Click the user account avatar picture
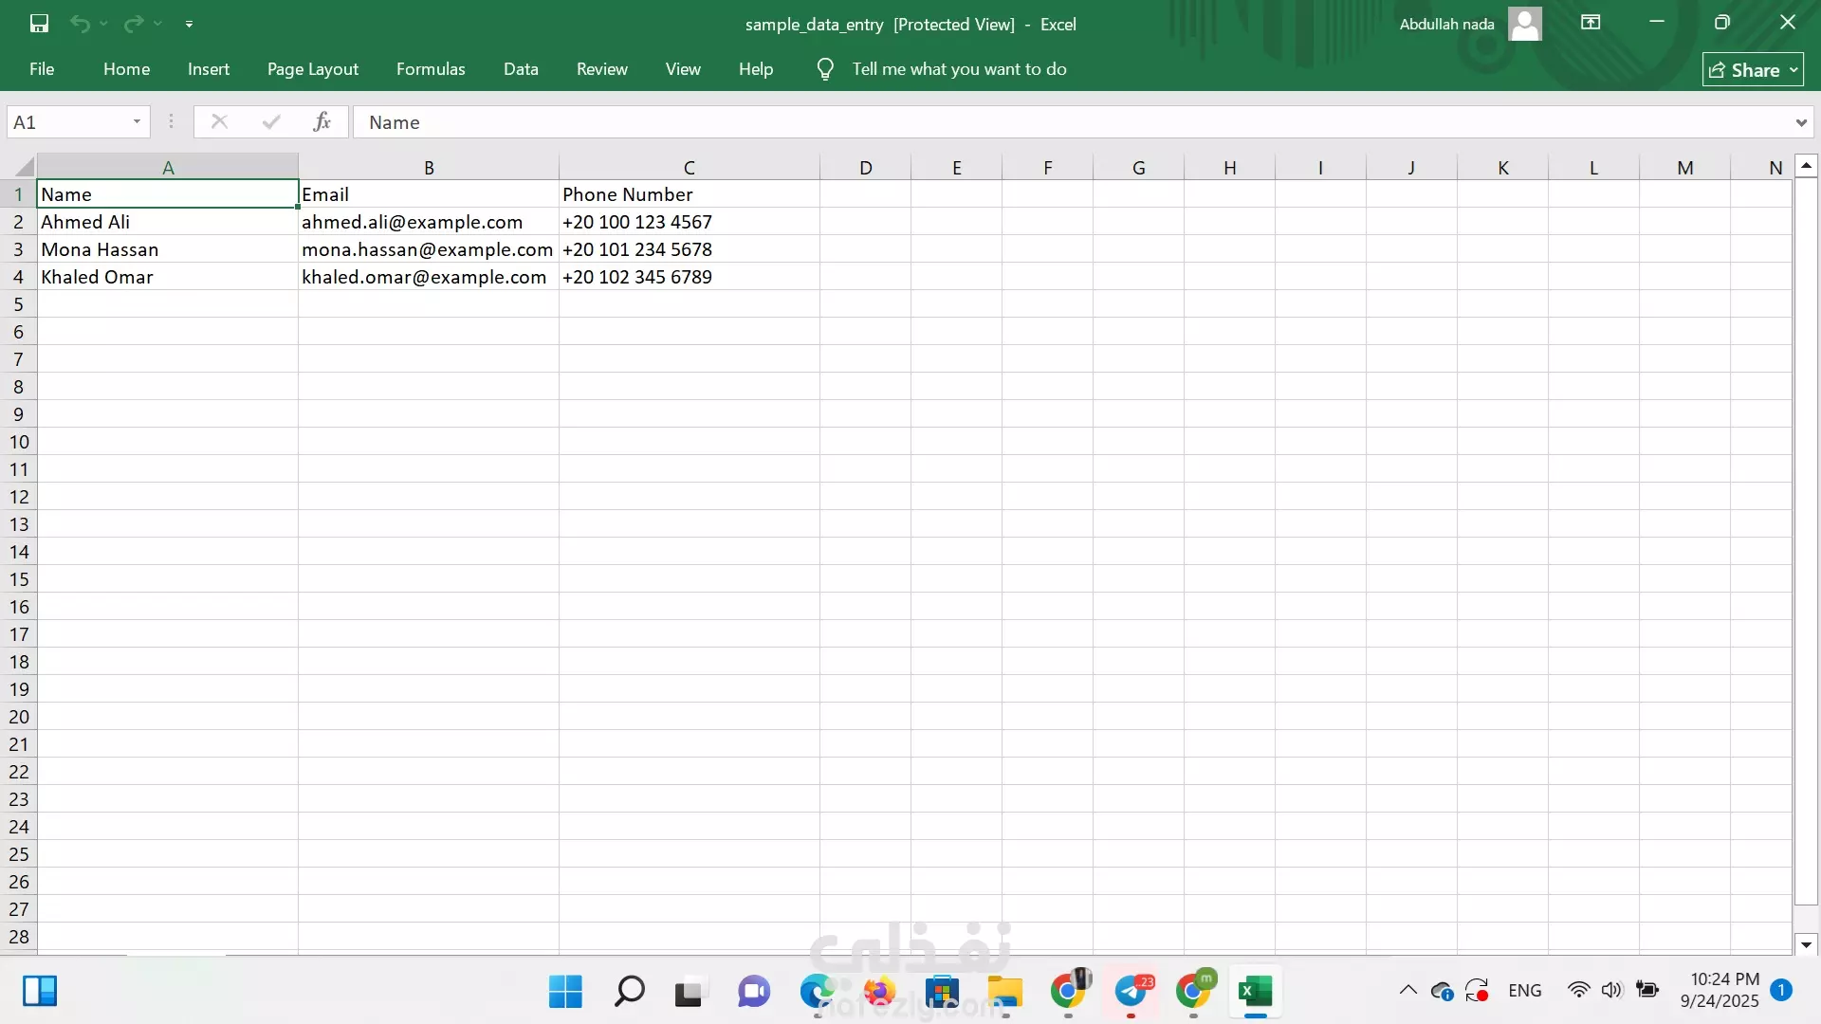This screenshot has width=1821, height=1024. pyautogui.click(x=1524, y=24)
